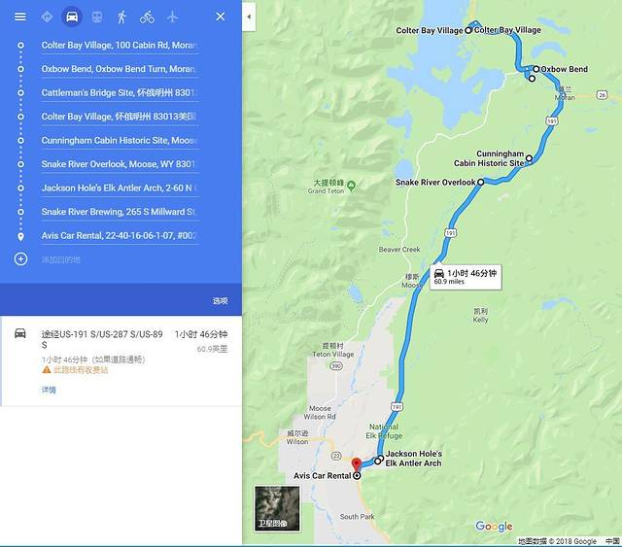This screenshot has width=622, height=547.
Task: Click the red Avis destination pin
Action: (x=357, y=464)
